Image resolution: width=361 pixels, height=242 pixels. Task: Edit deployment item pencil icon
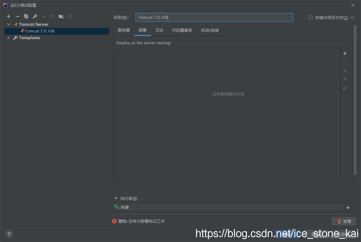coord(345,88)
